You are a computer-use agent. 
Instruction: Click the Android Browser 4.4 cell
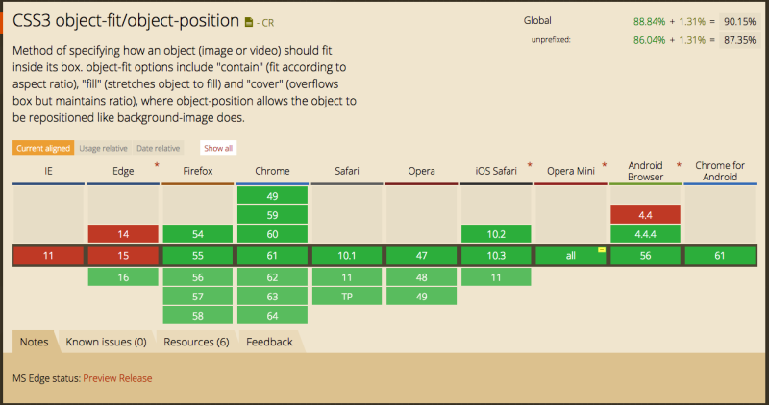click(645, 215)
